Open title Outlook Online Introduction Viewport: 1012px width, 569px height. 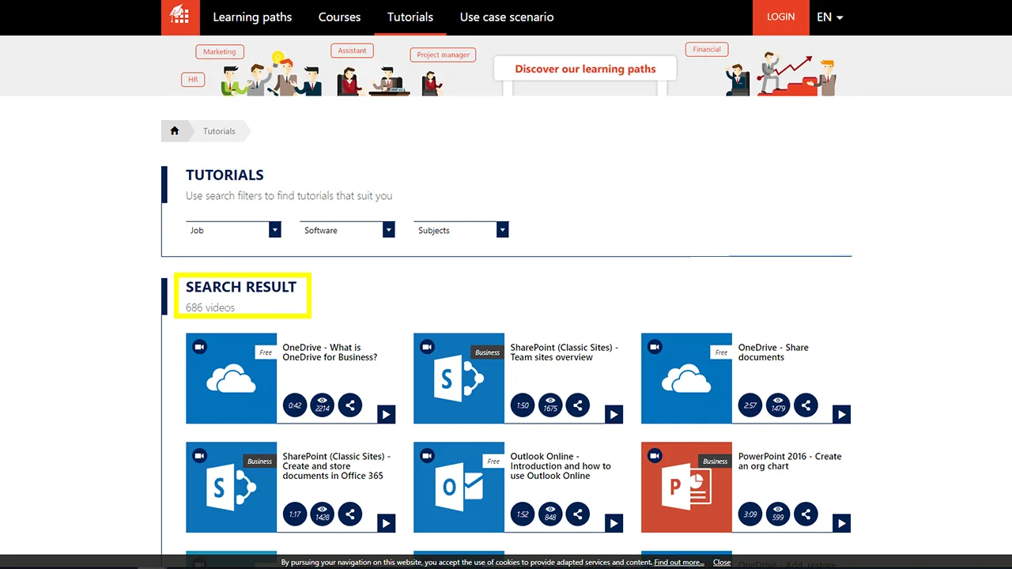(561, 466)
